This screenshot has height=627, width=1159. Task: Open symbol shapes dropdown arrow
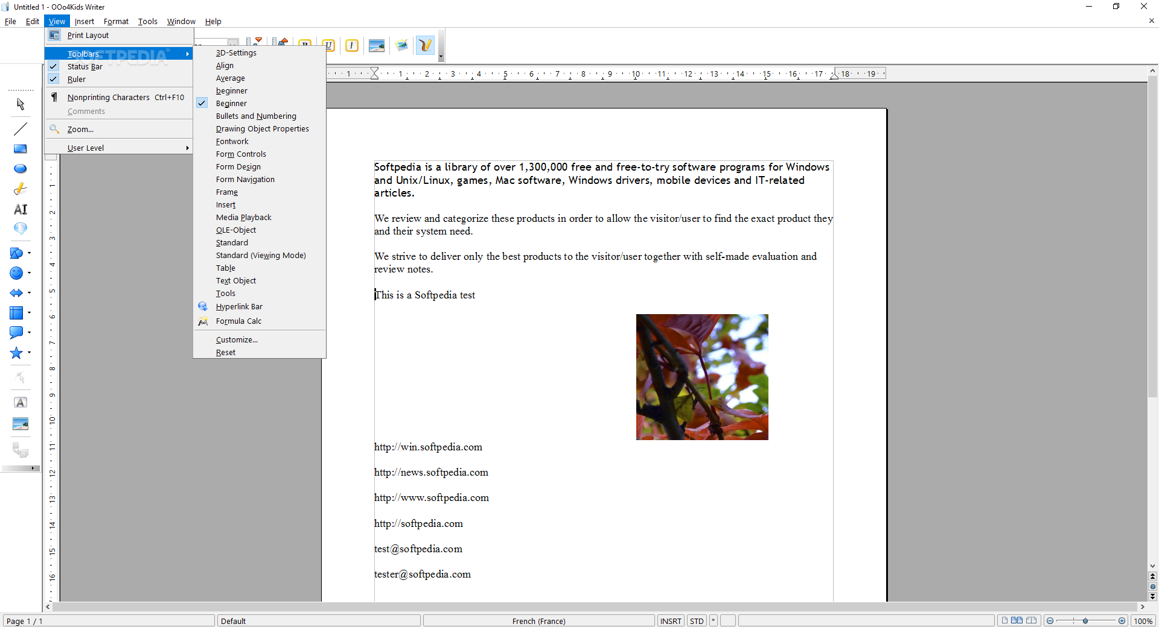(x=29, y=273)
